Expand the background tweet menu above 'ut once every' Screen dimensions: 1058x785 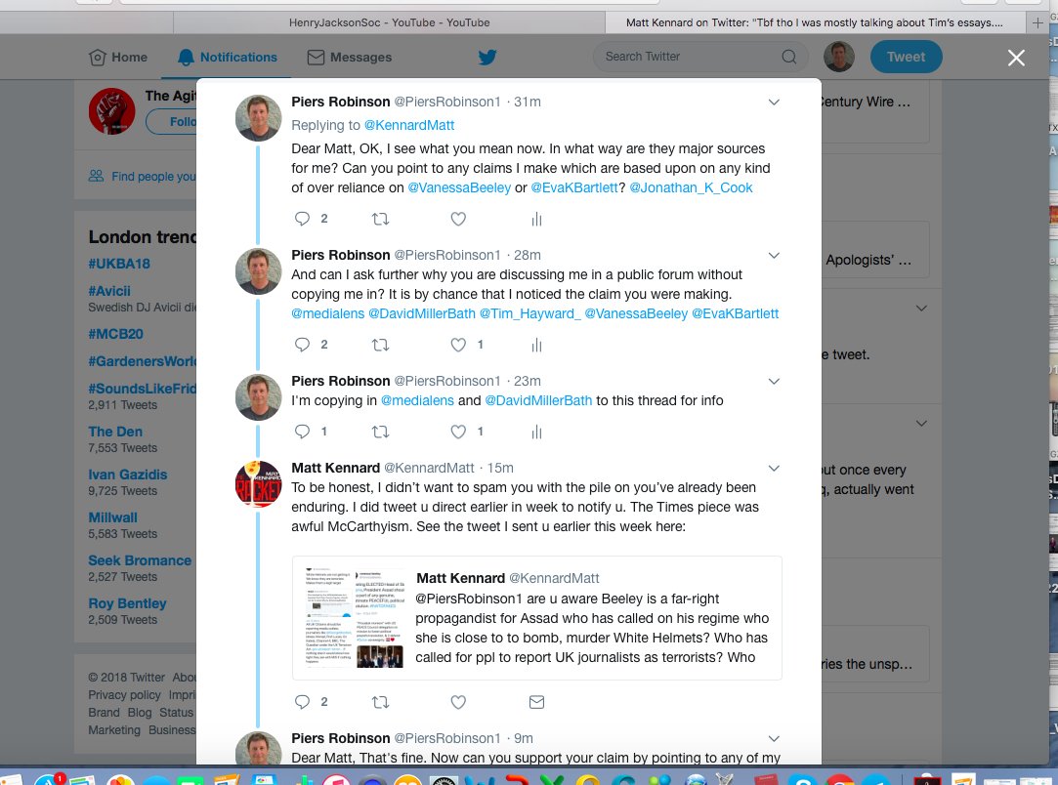(x=921, y=424)
